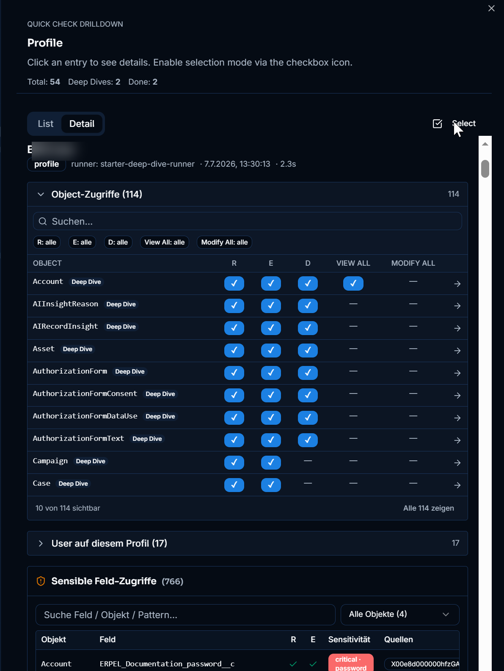Toggle AIInsightReason Edit permission checkmark
Screen dimensions: 504x671
[x=271, y=305]
